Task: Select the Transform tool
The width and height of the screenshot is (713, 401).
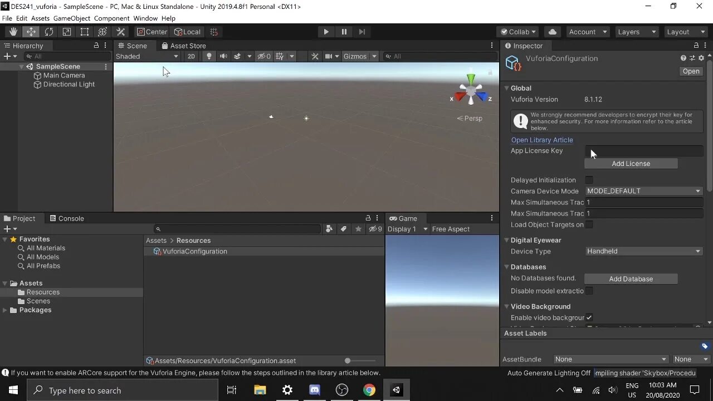Action: (x=102, y=32)
